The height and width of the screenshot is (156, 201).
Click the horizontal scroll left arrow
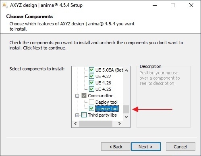(x=75, y=123)
